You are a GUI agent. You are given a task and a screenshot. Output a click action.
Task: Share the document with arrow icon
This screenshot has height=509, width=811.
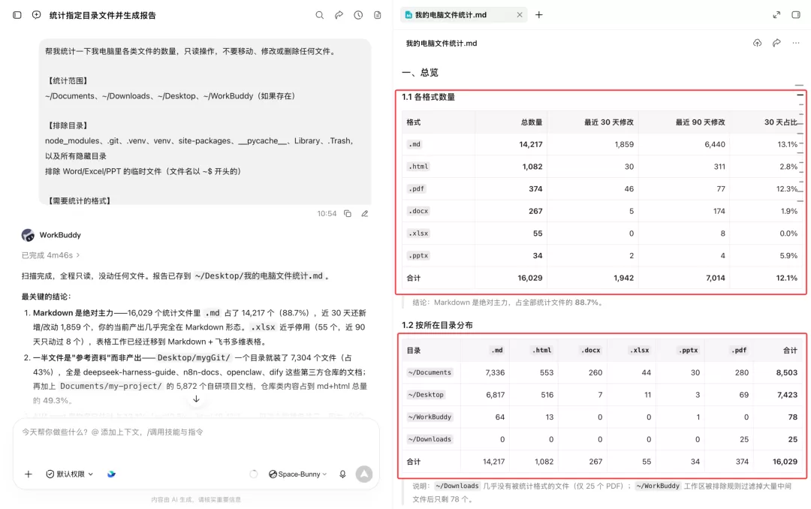(776, 43)
